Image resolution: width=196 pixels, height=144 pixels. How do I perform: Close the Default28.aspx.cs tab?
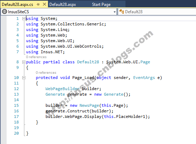click(x=44, y=5)
